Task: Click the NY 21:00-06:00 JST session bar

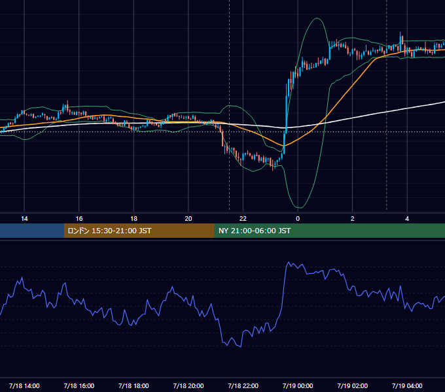Action: pos(329,231)
